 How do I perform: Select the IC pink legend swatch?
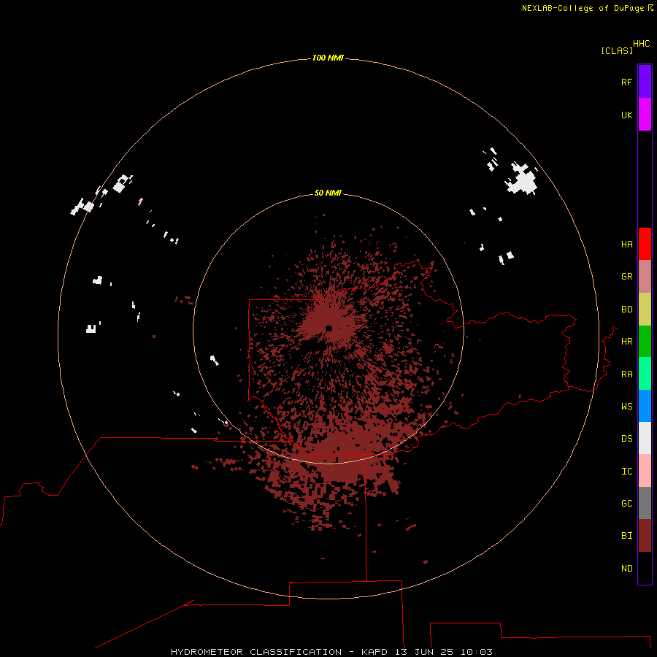tap(645, 471)
